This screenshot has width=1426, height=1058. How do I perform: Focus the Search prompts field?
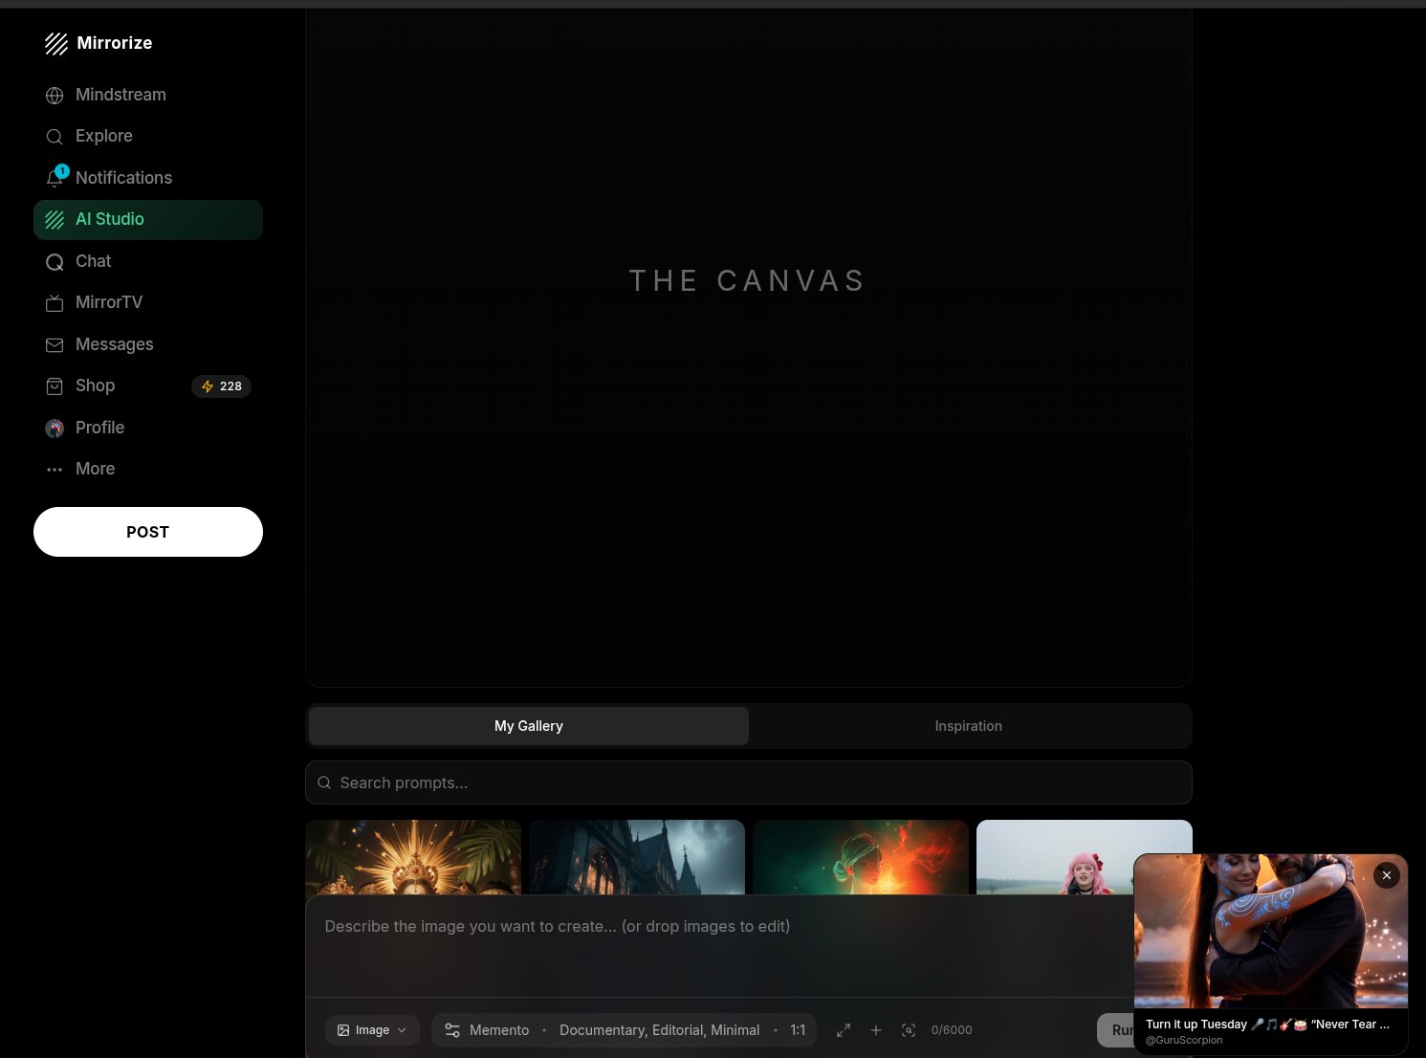pos(749,782)
